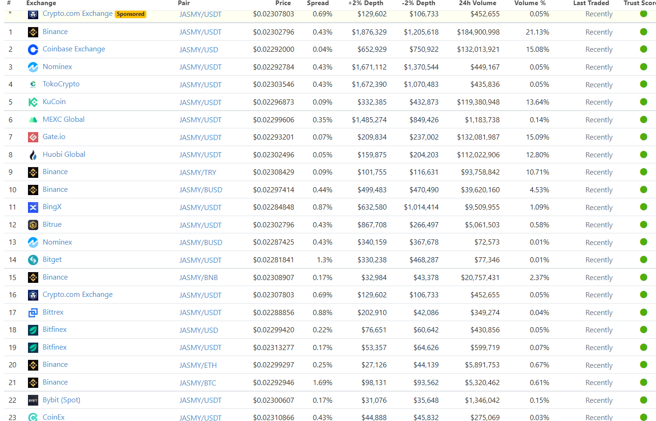Click the Coinbase Exchange logo icon
The width and height of the screenshot is (656, 421).
click(x=33, y=49)
